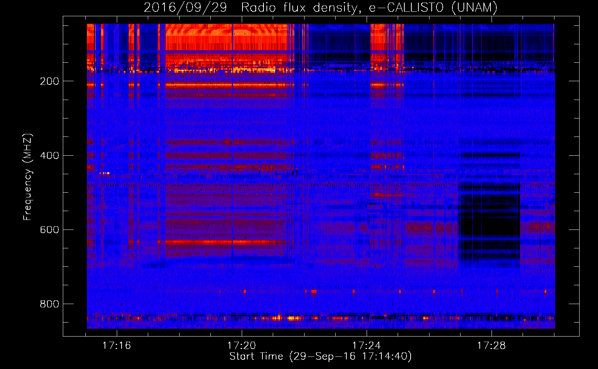Screen dimensions: 598x369
Task: Click the 600 frequency tick label
Action: (50, 230)
